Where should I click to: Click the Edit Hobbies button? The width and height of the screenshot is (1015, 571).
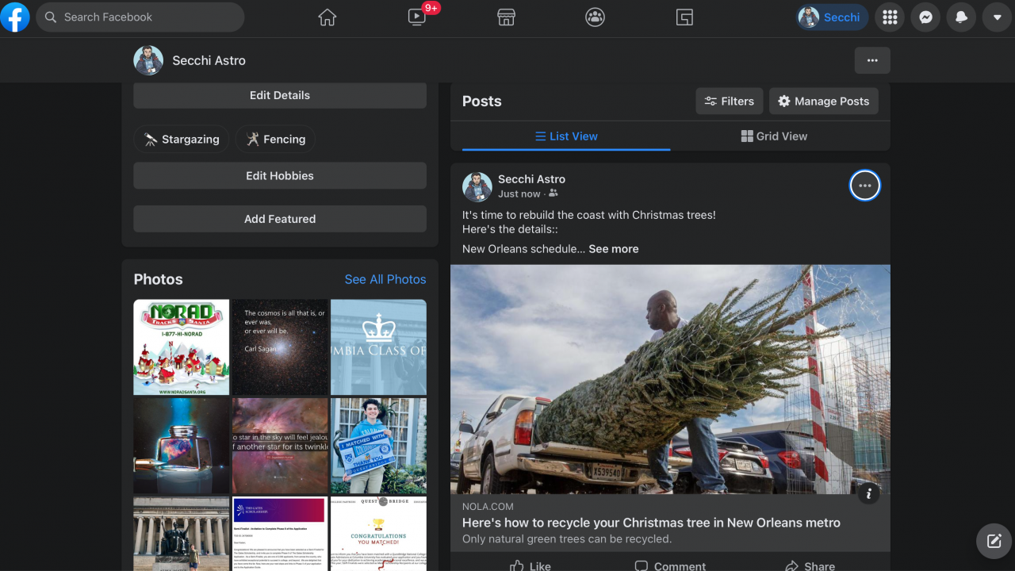pyautogui.click(x=280, y=176)
